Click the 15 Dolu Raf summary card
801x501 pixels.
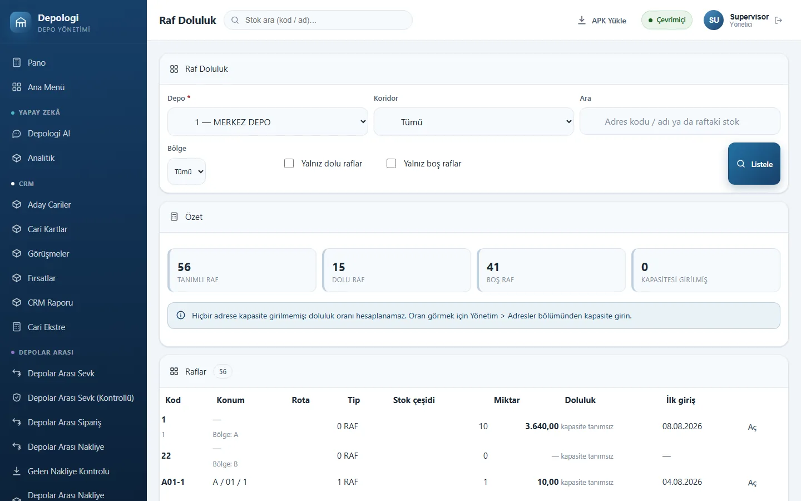397,271
